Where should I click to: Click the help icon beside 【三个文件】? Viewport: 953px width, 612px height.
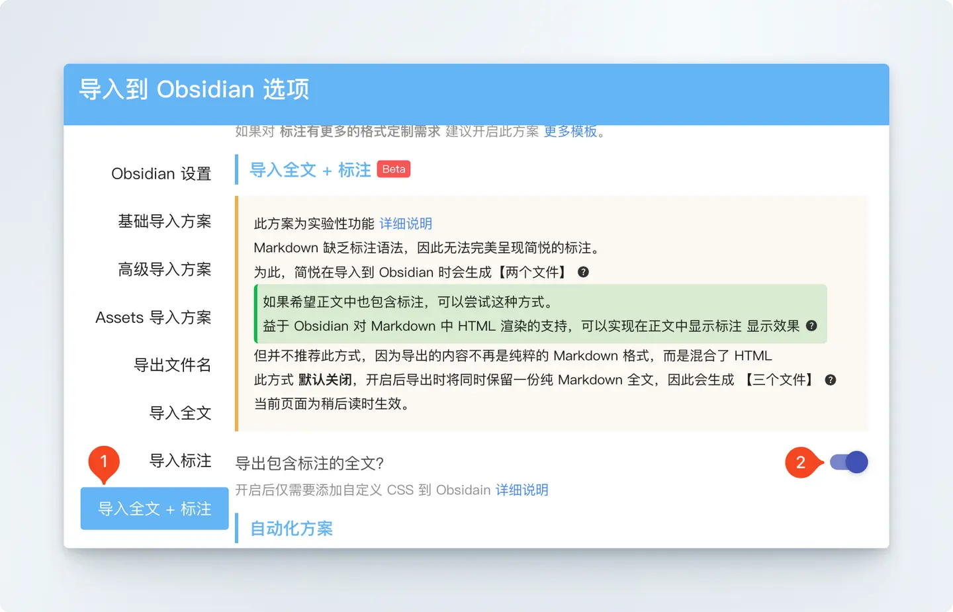coord(831,380)
